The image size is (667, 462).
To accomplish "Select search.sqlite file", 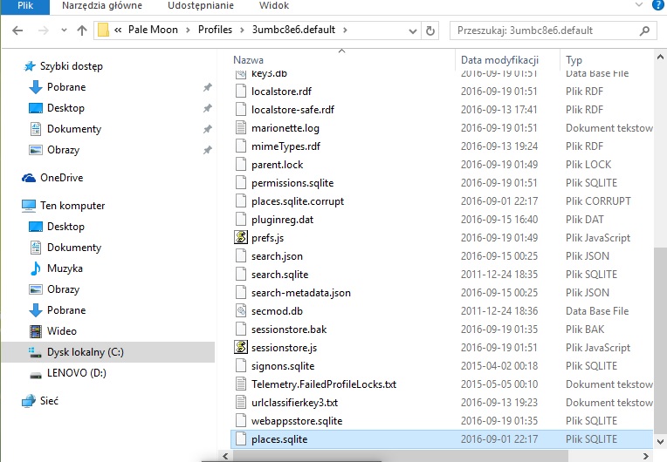I will 279,275.
